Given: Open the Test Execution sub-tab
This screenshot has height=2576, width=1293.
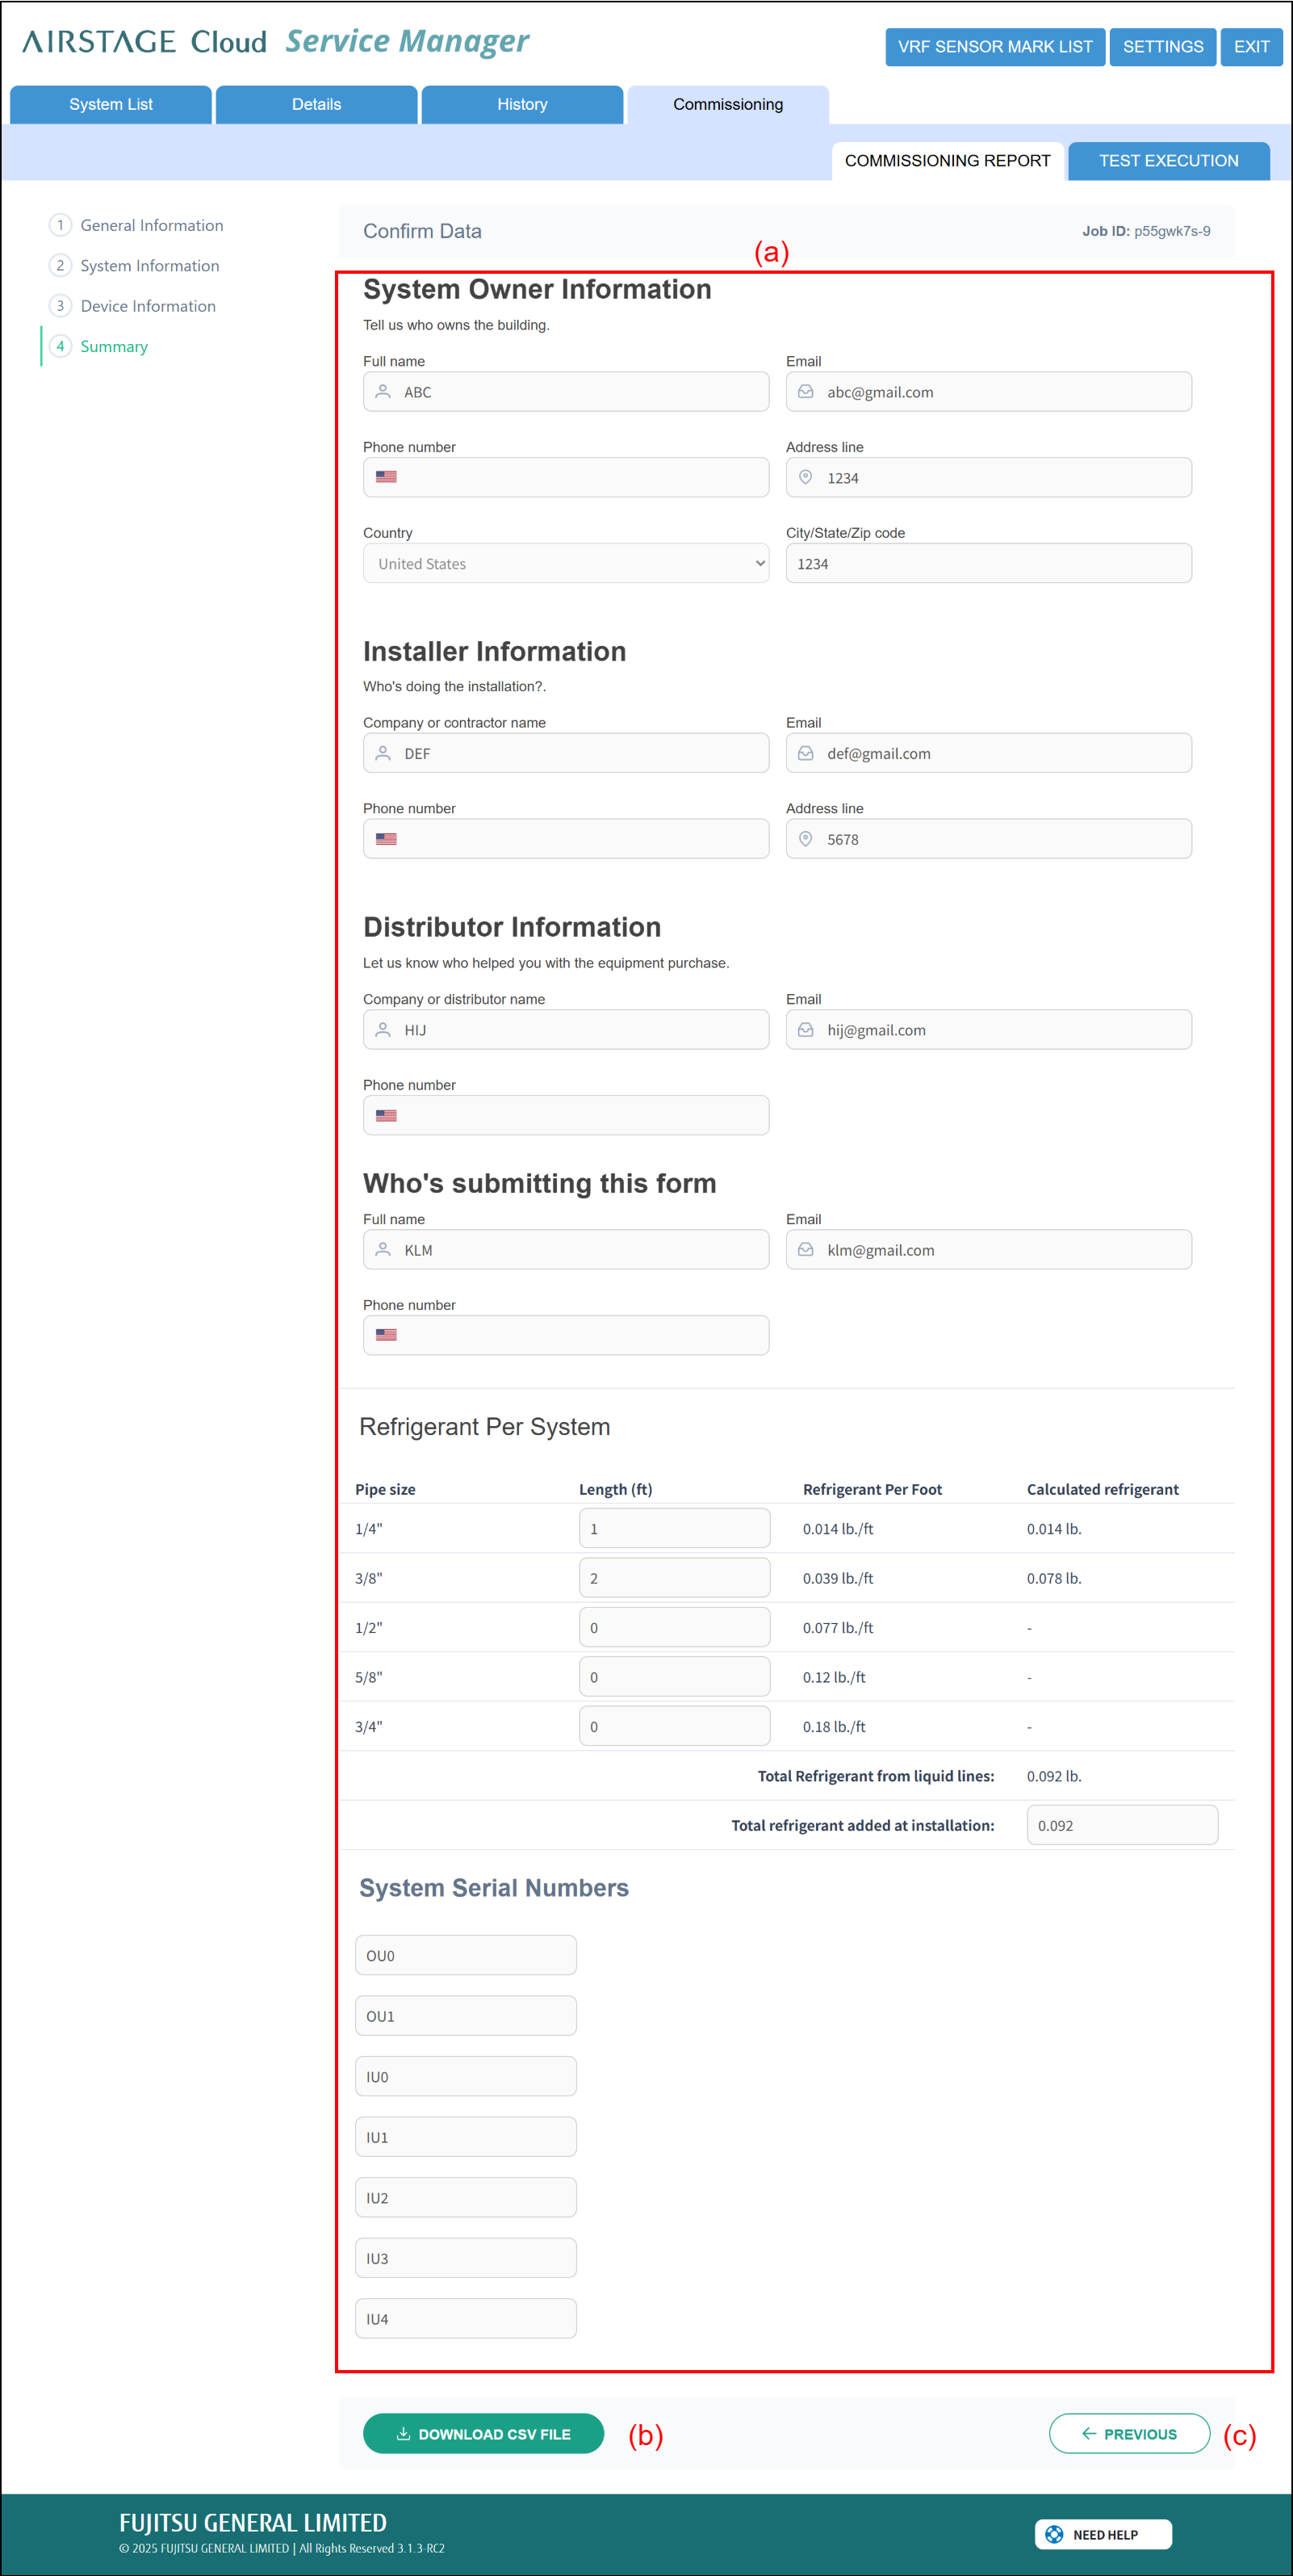Looking at the screenshot, I should tap(1168, 161).
